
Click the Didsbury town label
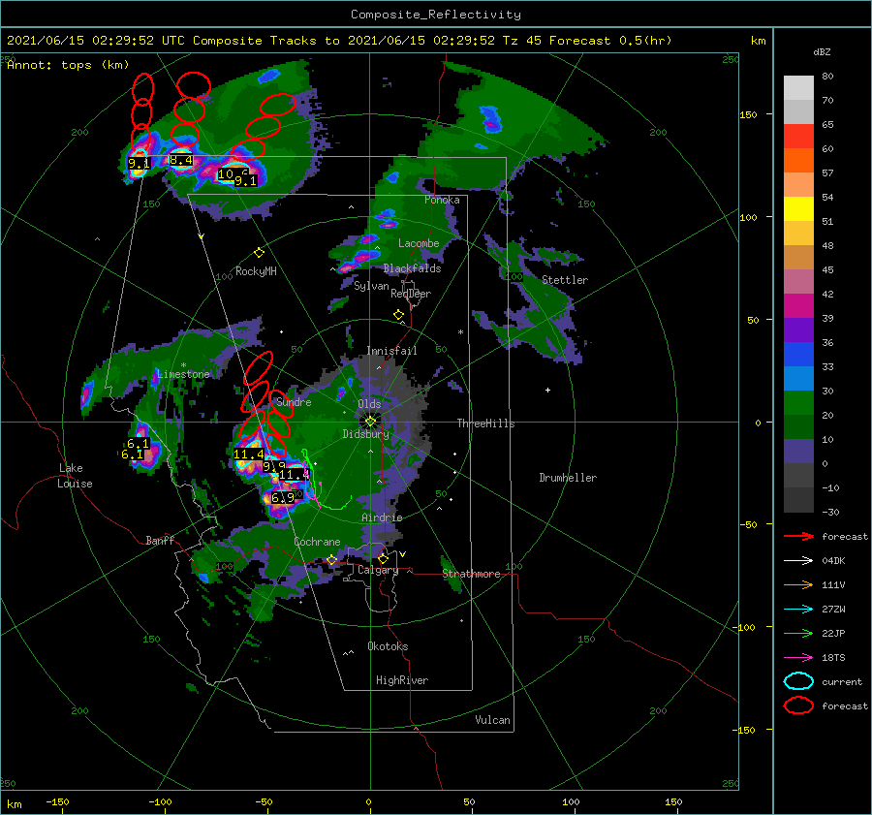(366, 434)
